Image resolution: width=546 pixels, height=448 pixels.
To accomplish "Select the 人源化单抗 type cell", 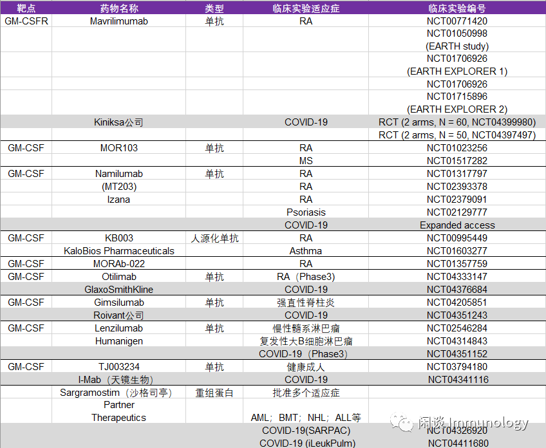I will [214, 238].
